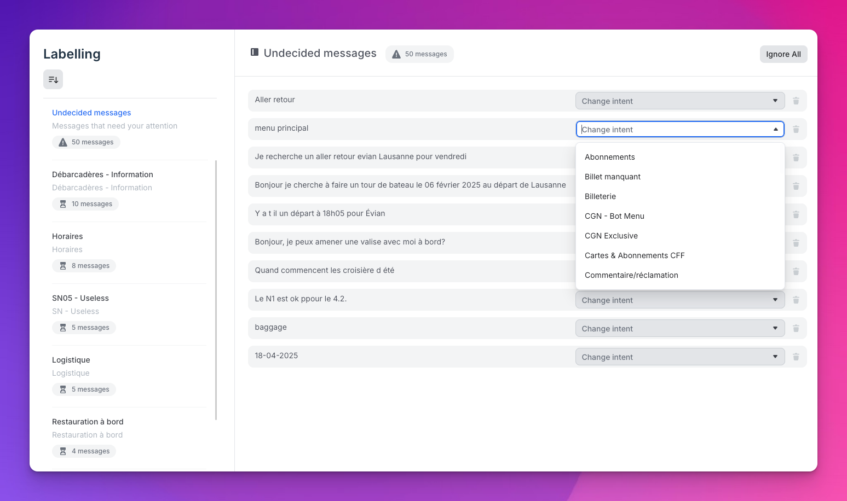Select 'Commentaire/réclamation' intent
Image resolution: width=847 pixels, height=501 pixels.
point(680,275)
